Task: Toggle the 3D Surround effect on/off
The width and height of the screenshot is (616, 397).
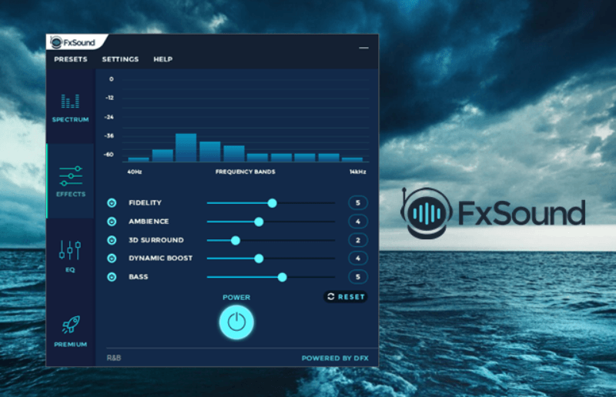Action: [x=112, y=240]
